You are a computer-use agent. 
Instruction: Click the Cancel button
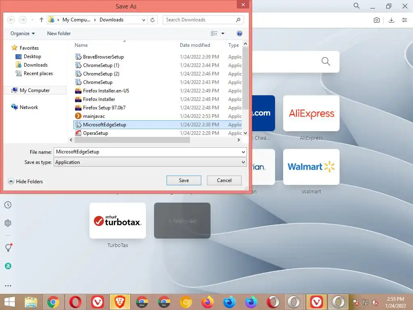[x=224, y=180]
